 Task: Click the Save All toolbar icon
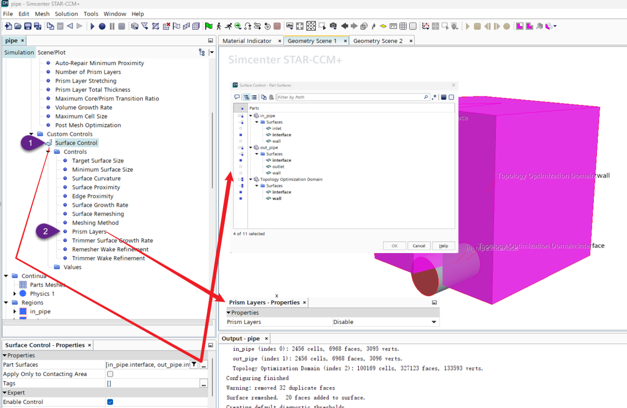pos(38,26)
